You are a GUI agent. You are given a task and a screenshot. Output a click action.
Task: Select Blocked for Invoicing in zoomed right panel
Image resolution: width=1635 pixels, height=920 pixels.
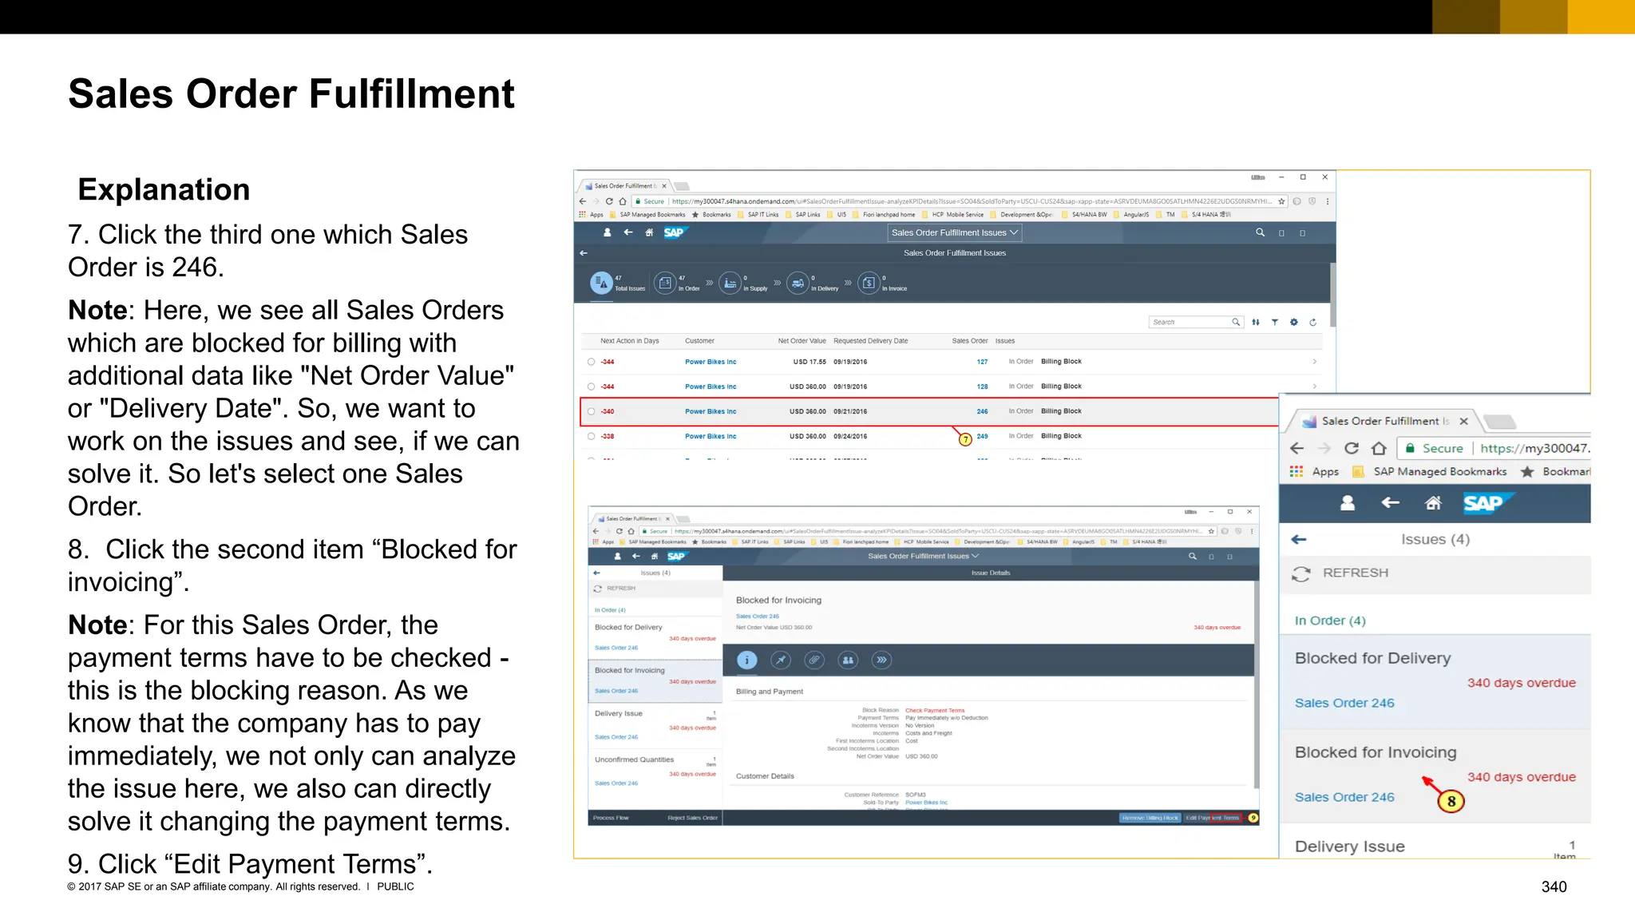coord(1435,775)
